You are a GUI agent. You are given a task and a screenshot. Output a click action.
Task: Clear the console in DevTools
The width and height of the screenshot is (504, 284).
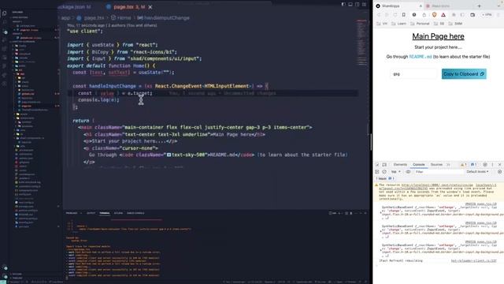(x=384, y=172)
